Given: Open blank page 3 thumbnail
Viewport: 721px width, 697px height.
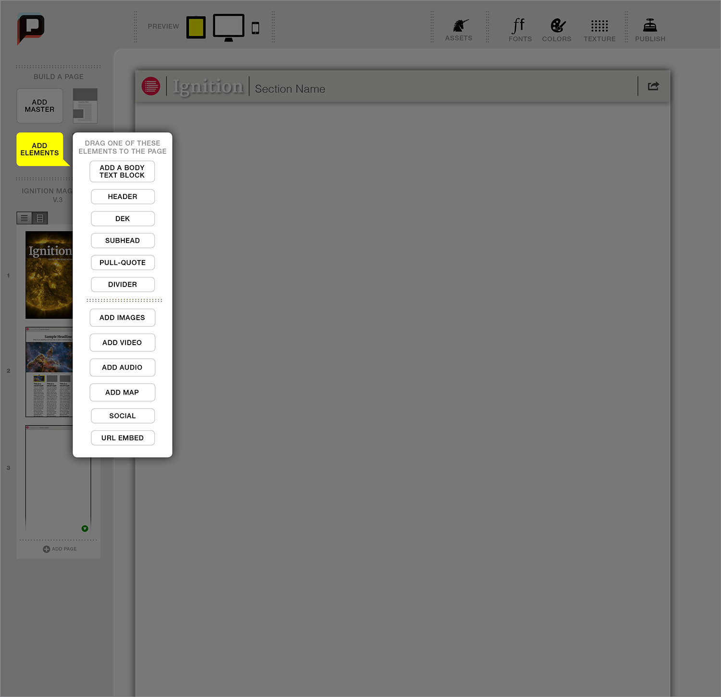Looking at the screenshot, I should pos(58,479).
